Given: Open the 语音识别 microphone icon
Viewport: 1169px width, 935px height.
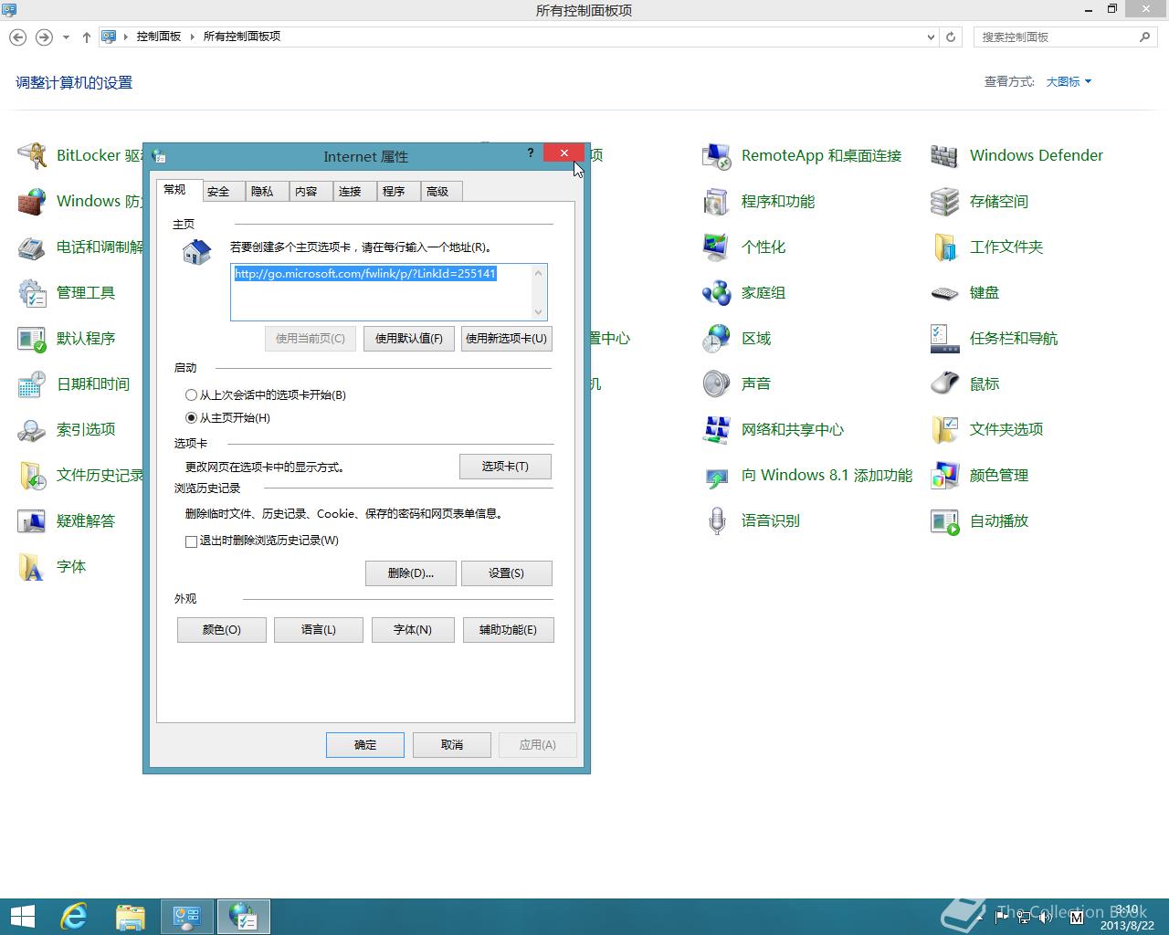Looking at the screenshot, I should pyautogui.click(x=717, y=520).
